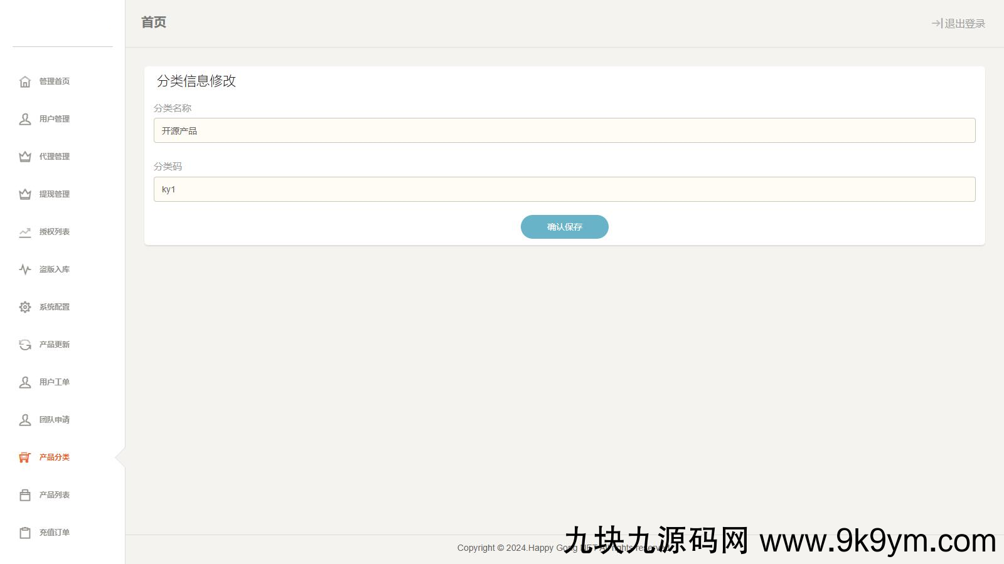Click the briefcase icon beside 产品列表
The image size is (1004, 564).
click(25, 495)
